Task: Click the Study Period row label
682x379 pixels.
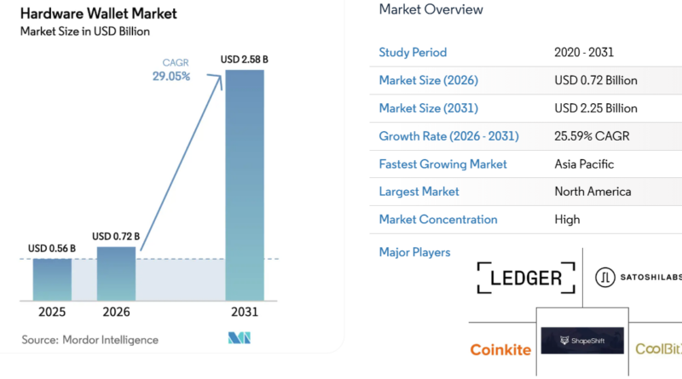Action: pyautogui.click(x=413, y=53)
